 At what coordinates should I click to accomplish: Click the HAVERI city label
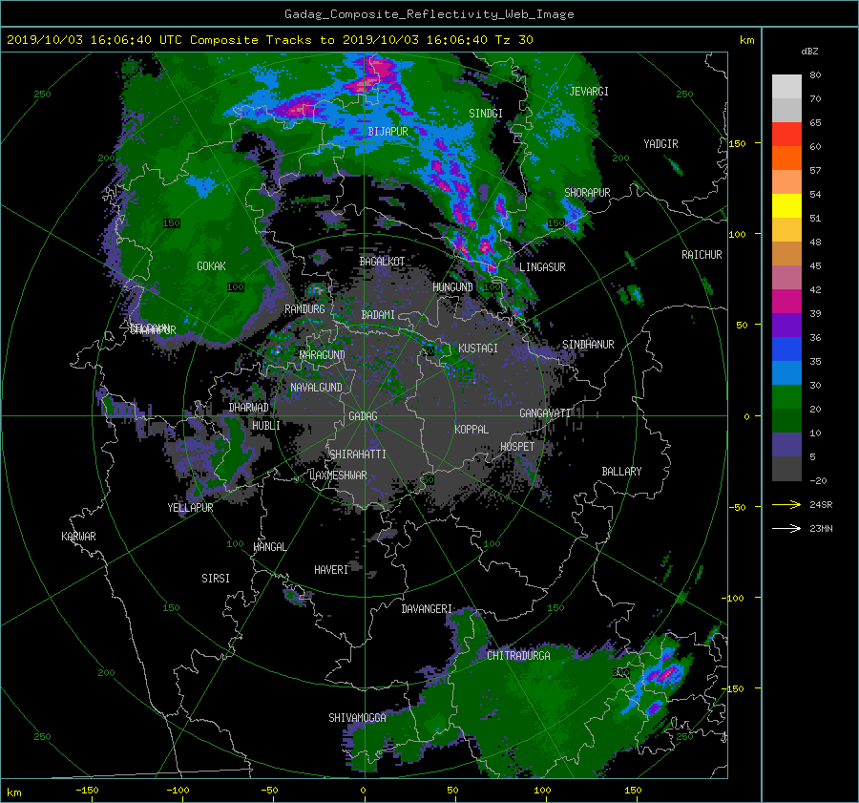pos(331,570)
